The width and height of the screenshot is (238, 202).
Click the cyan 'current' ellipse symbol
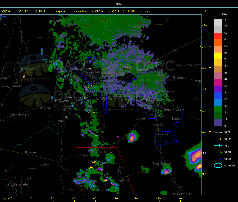point(218,165)
